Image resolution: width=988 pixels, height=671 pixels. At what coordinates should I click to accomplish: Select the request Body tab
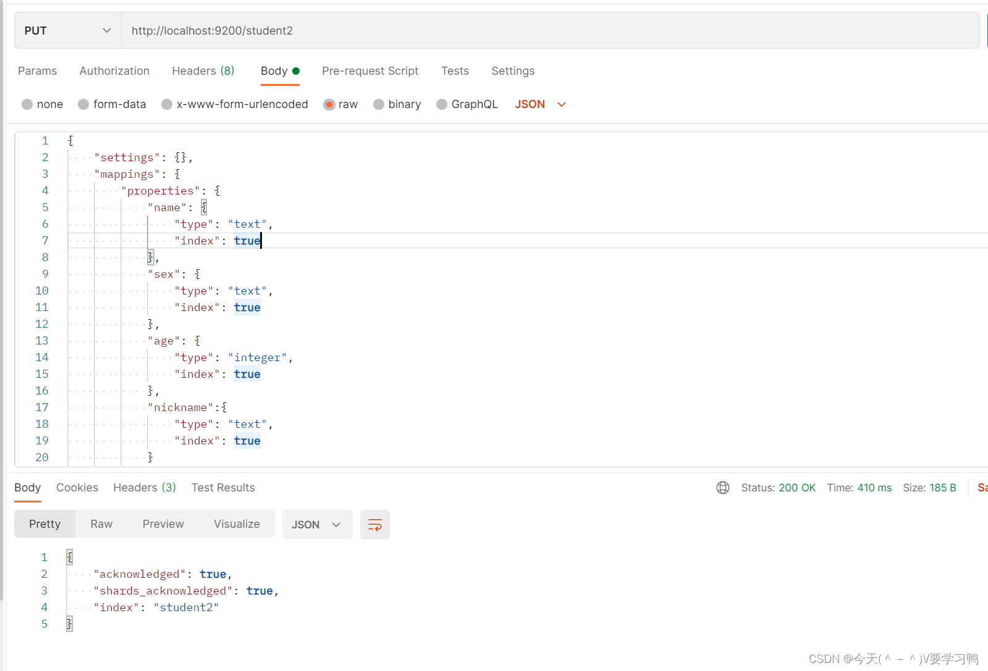[x=280, y=71]
